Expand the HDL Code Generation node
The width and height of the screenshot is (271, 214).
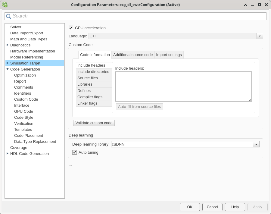[8, 154]
